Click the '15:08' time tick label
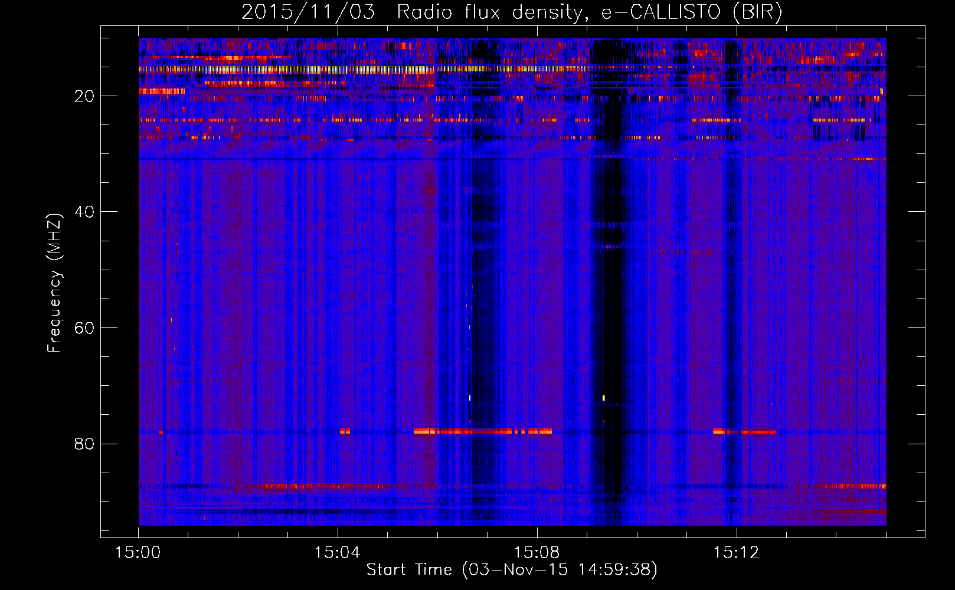This screenshot has height=590, width=955. click(x=537, y=553)
